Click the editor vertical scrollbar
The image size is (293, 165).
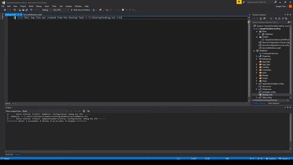point(249,60)
